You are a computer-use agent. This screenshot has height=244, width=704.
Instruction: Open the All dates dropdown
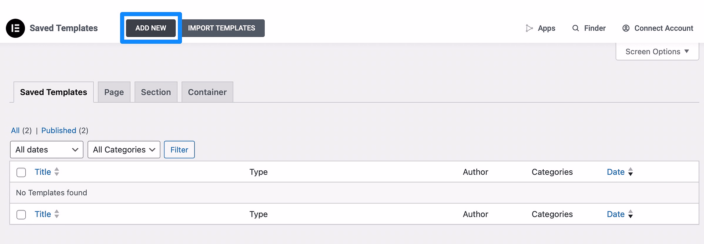pos(46,149)
